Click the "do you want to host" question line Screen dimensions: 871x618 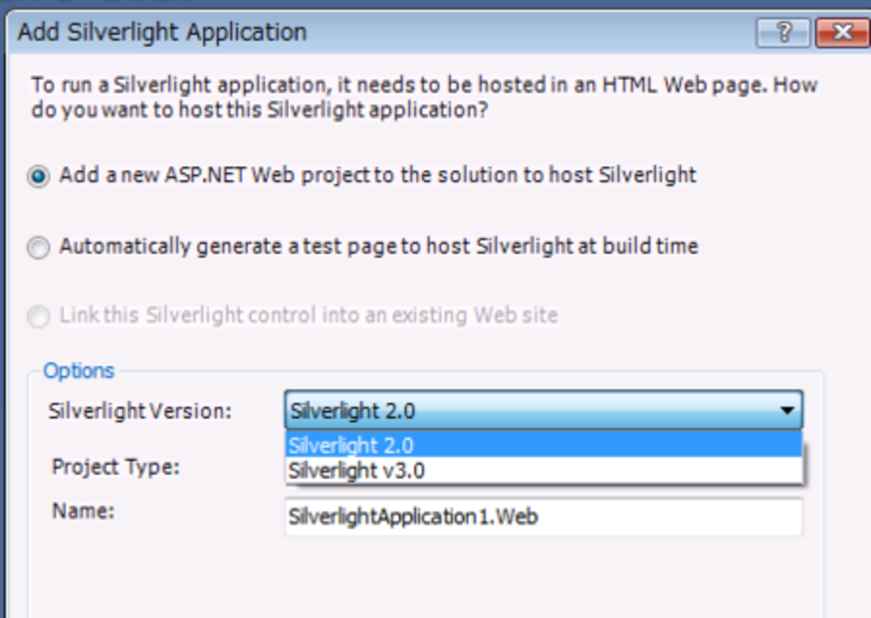[x=259, y=110]
